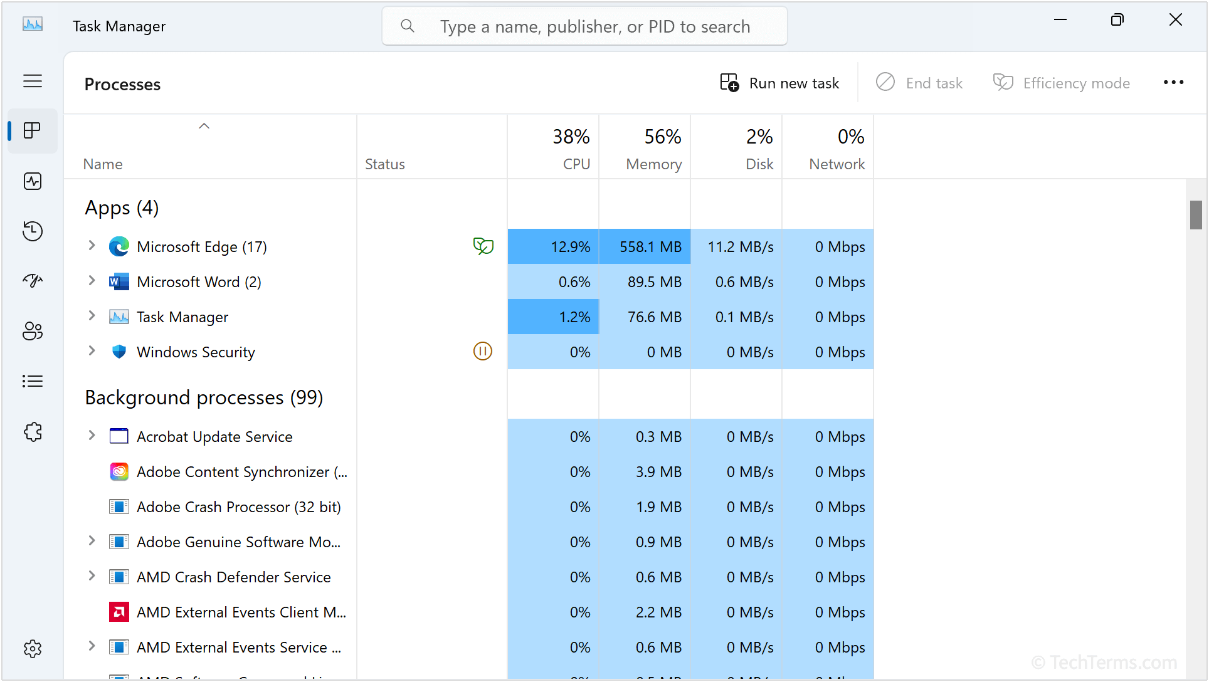
Task: Go to Startup apps page
Action: [33, 280]
